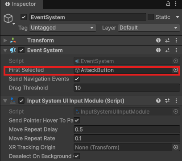Click the Event System megaphone icon

[x=13, y=50]
